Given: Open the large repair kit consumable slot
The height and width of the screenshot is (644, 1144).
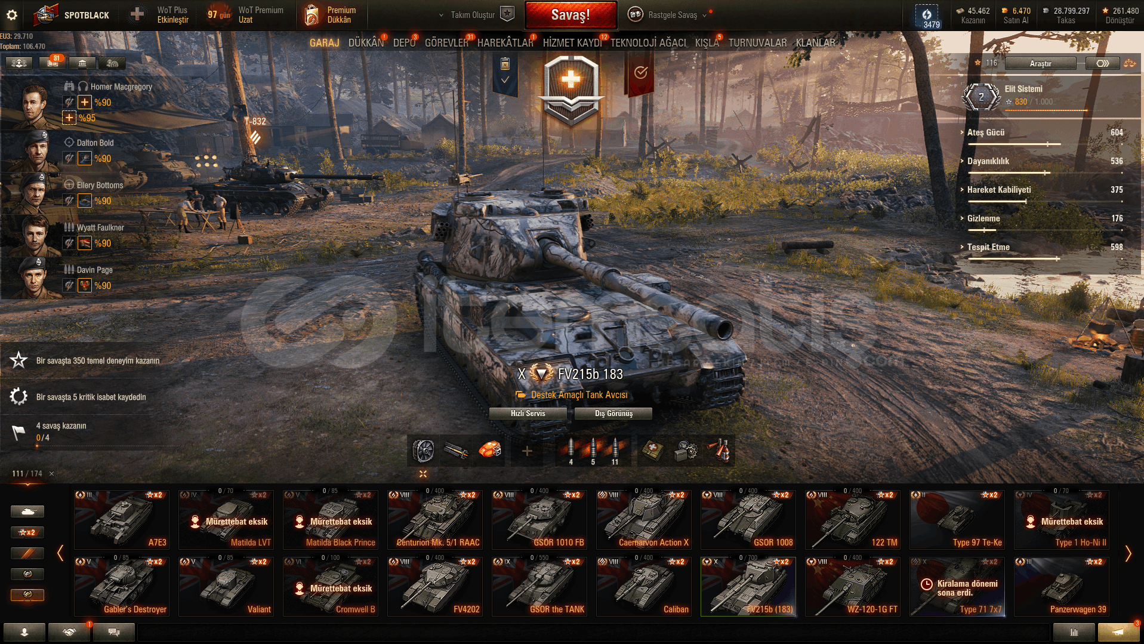Looking at the screenshot, I should [686, 451].
